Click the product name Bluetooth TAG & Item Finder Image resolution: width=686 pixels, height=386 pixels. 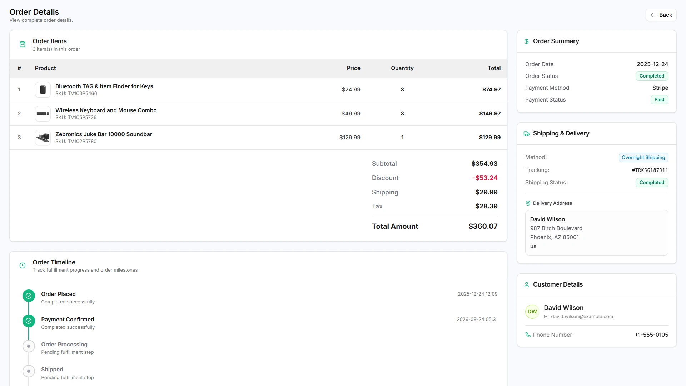coord(104,86)
